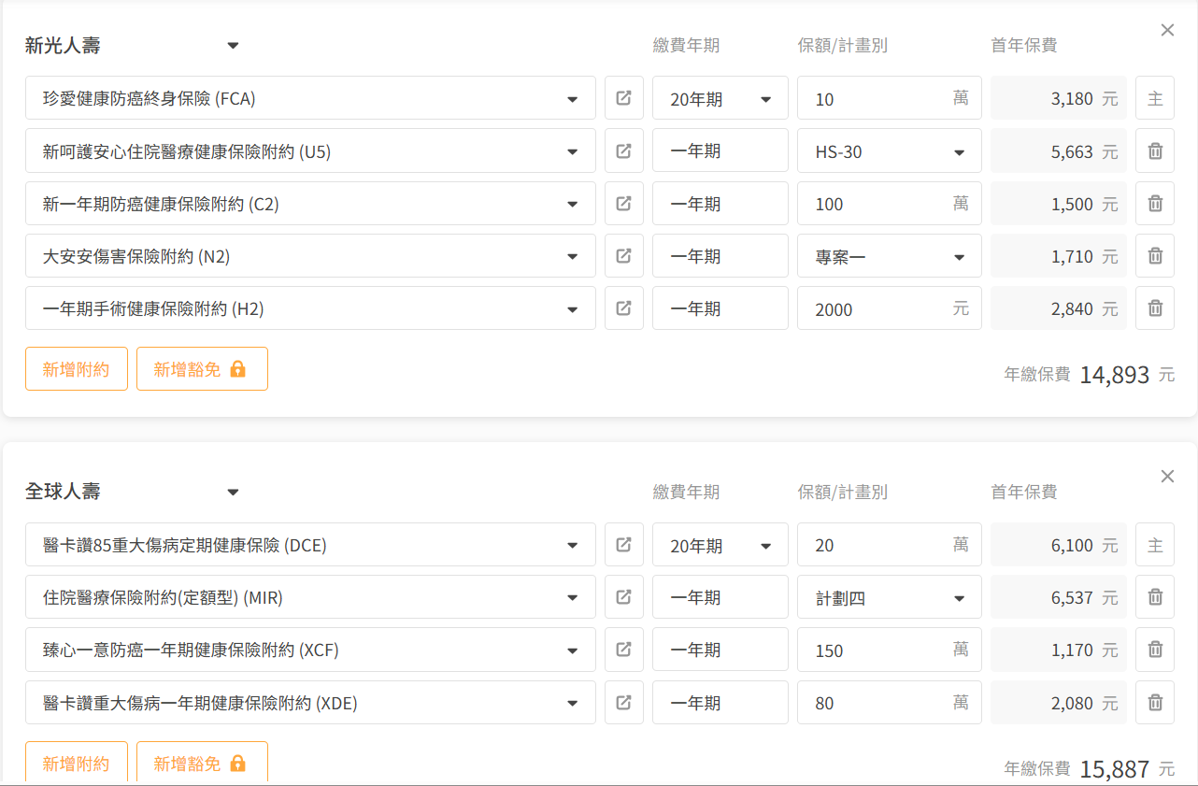
Task: Click 新增豁免 in the 全球人壽 card
Action: (202, 763)
